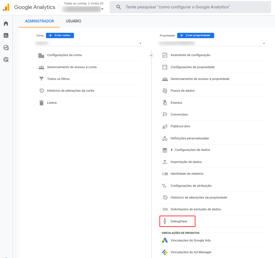Switch to the ADMINISTRADOR tab

click(40, 21)
